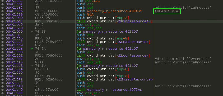Click instruction push wannacry_r_resource.40F43C
The height and width of the screenshot is (96, 223).
[109, 11]
